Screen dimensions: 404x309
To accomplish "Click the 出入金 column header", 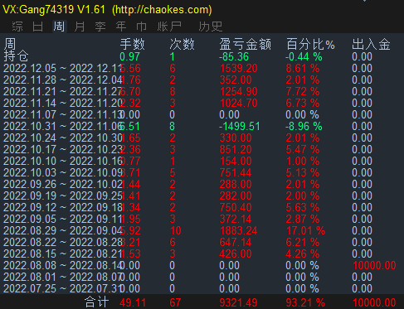I will tap(371, 44).
